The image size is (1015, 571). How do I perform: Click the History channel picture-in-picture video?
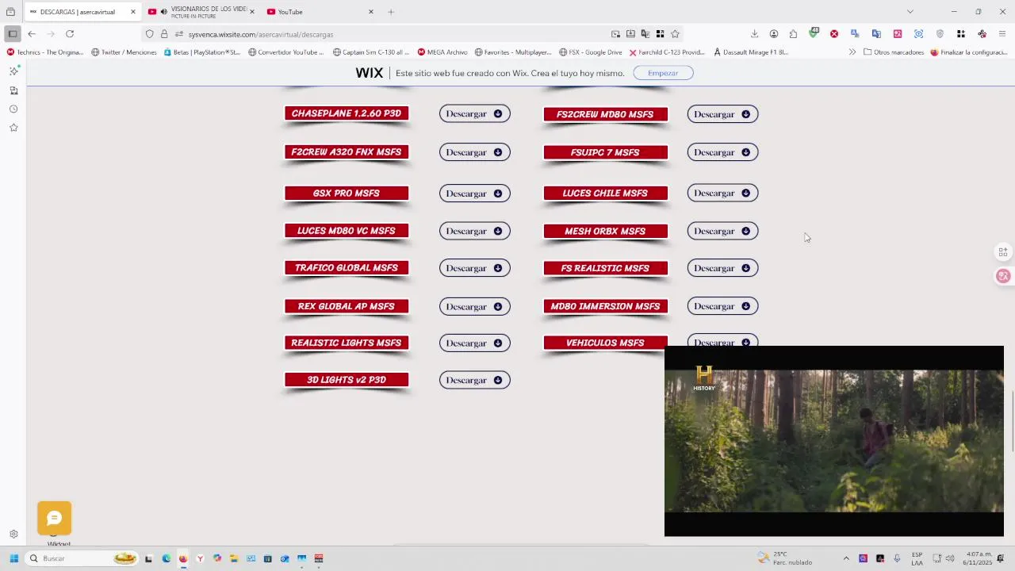point(834,441)
